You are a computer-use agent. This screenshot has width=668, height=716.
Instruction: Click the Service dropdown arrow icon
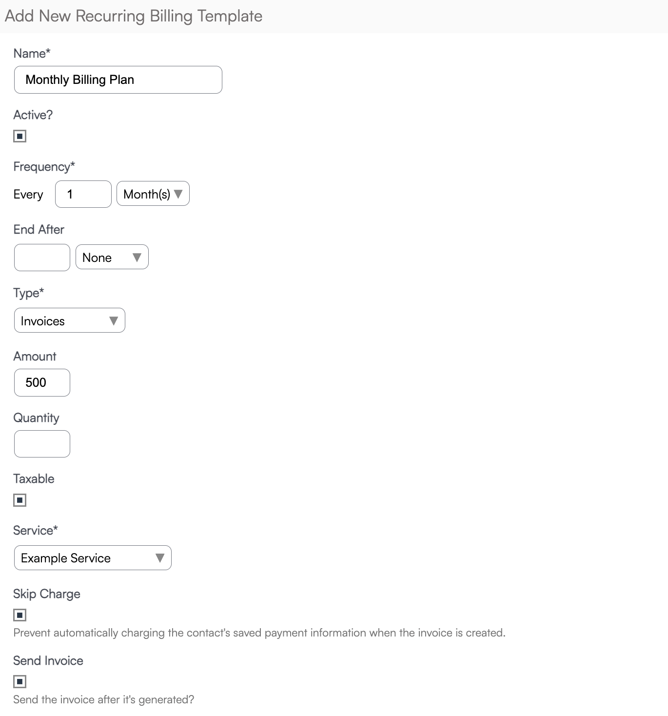pos(160,558)
